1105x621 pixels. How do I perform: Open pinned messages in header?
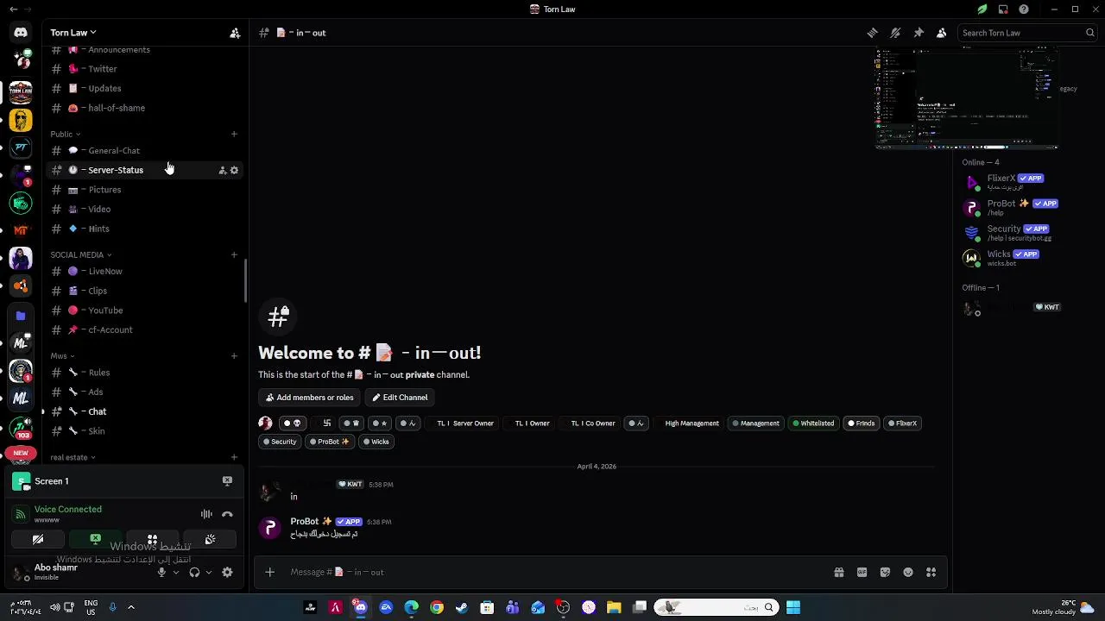coord(919,33)
